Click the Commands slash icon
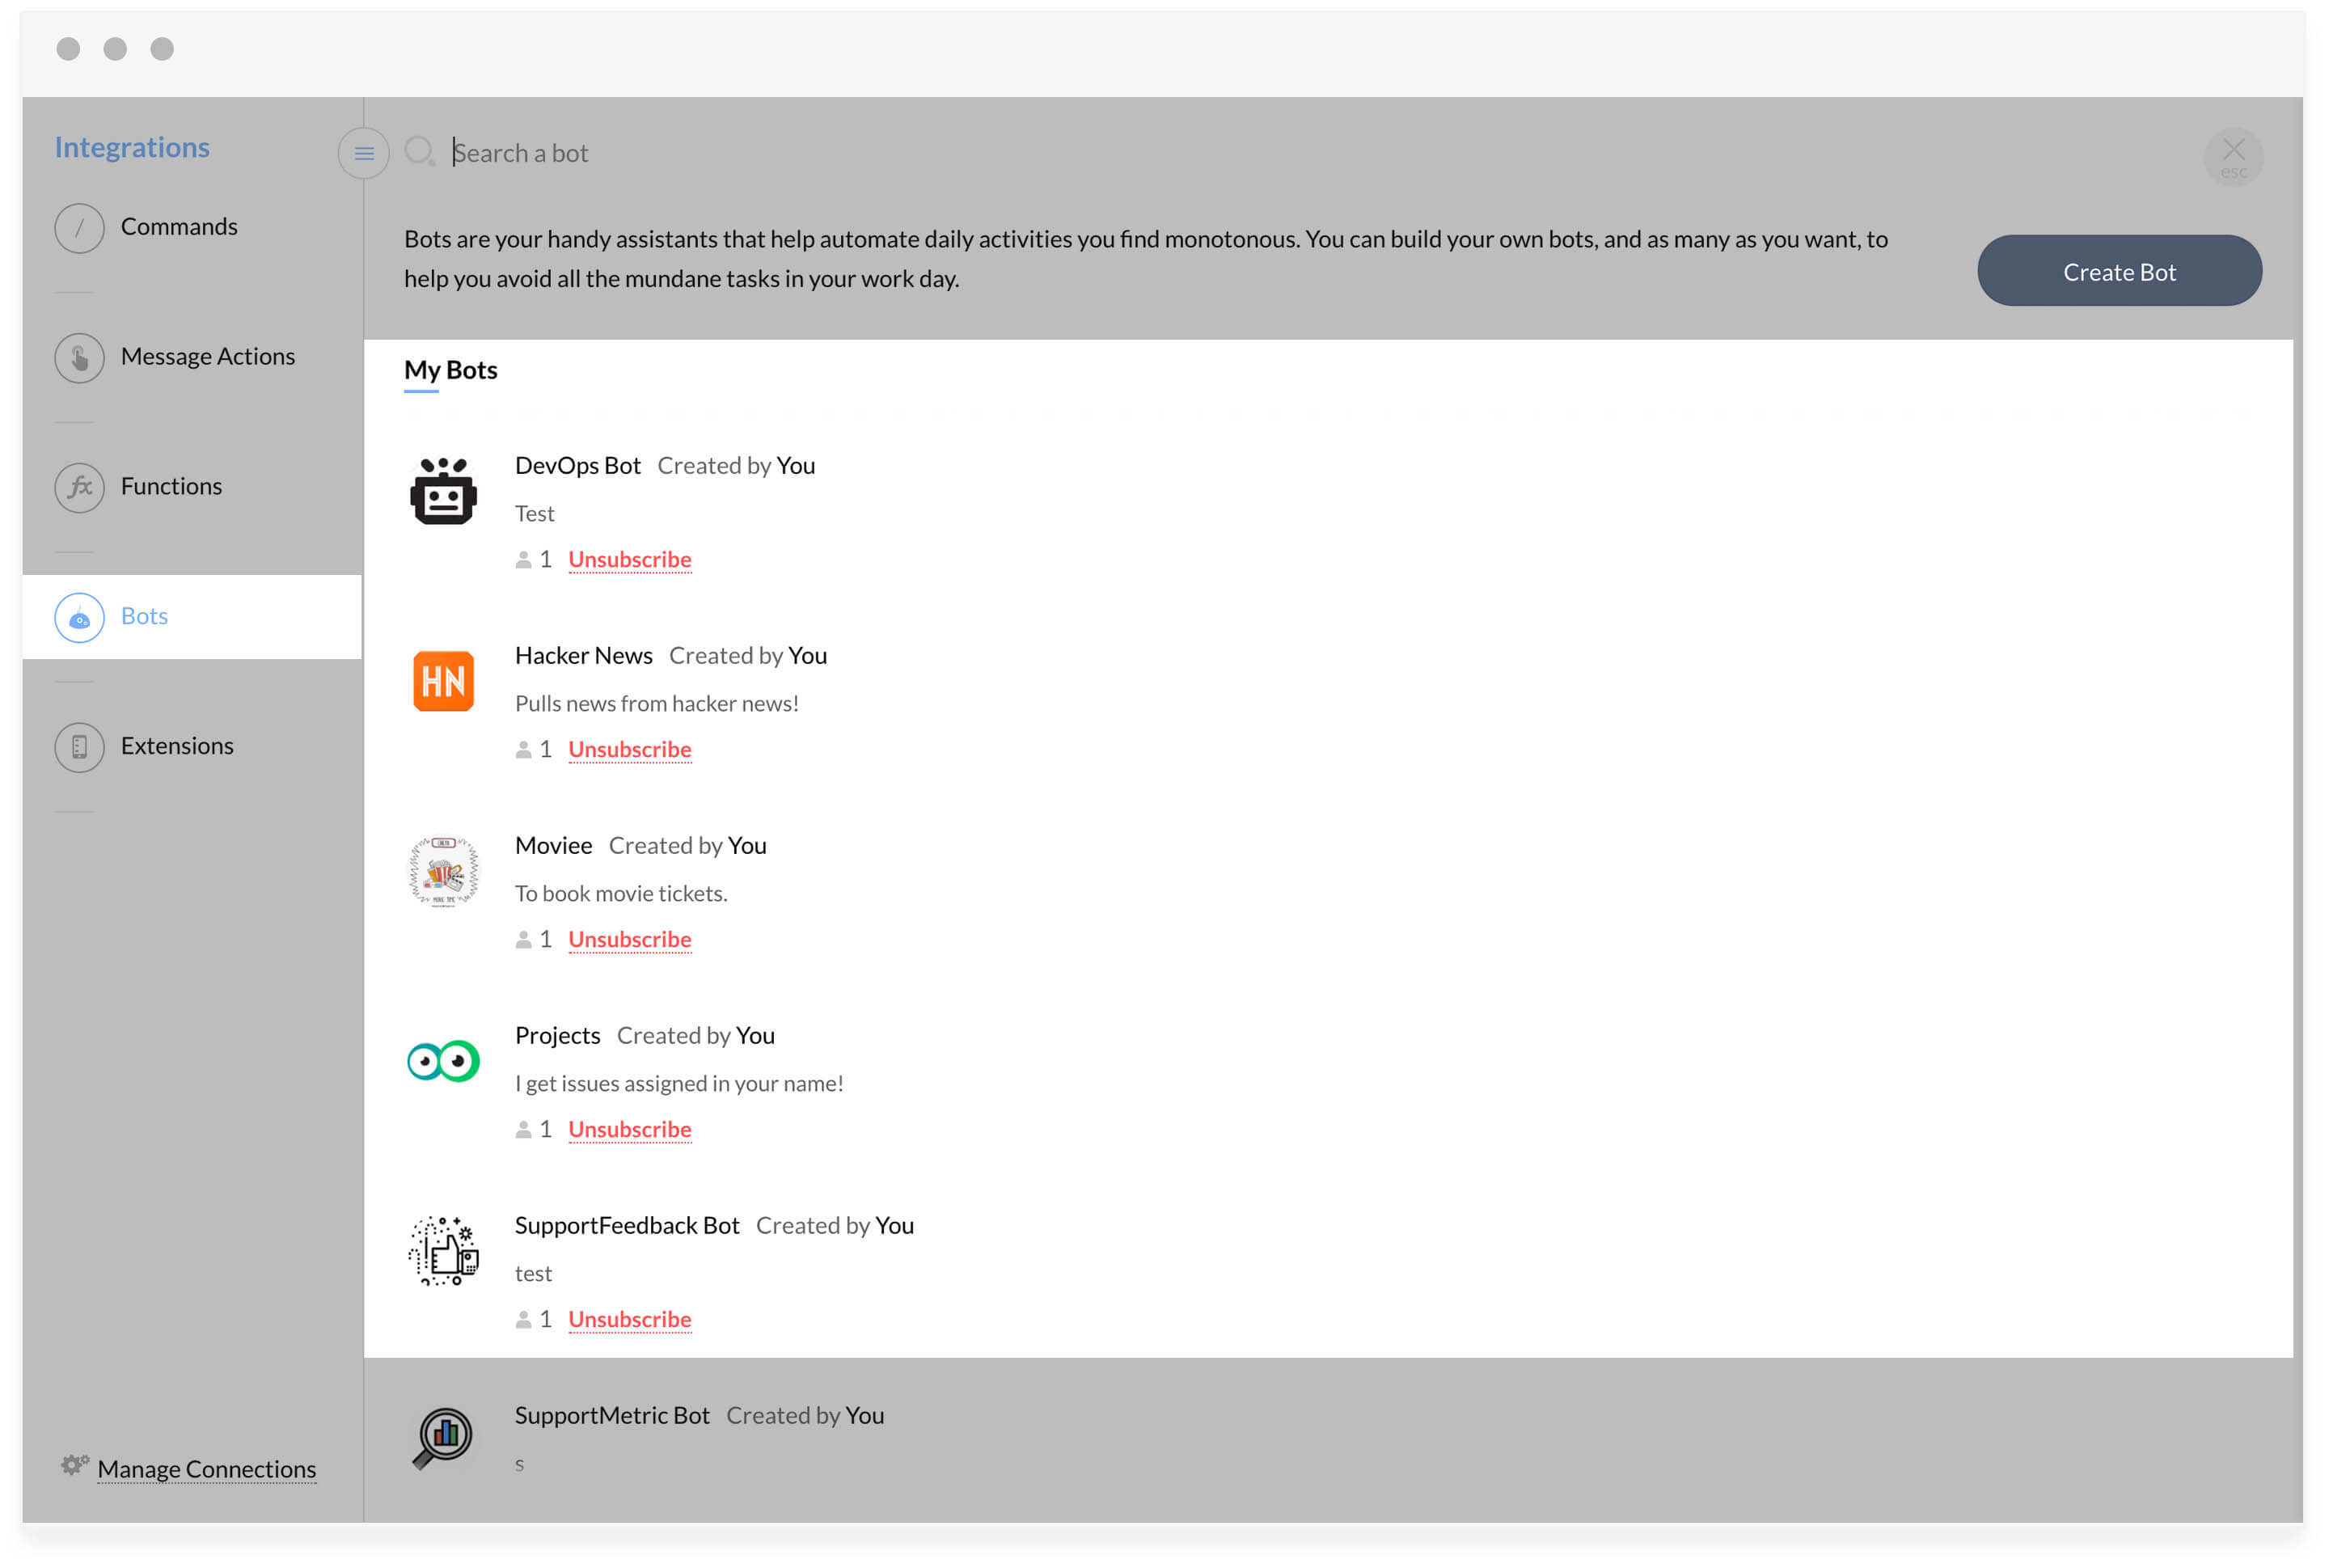The height and width of the screenshot is (1568, 2329). (x=79, y=228)
